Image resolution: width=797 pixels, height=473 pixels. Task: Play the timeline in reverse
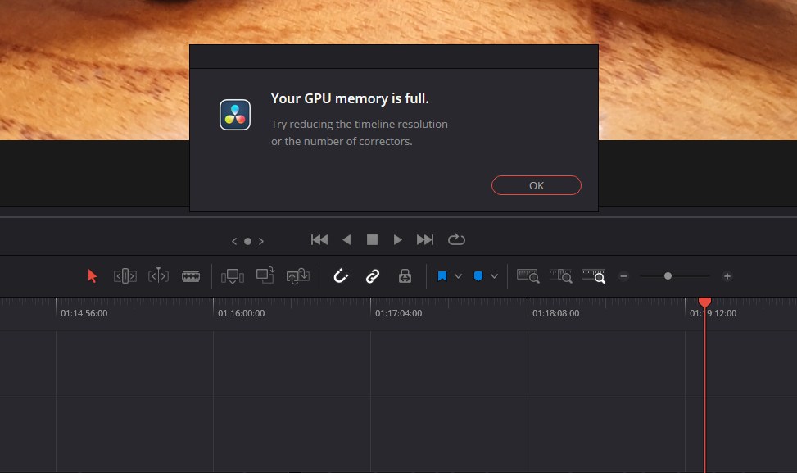point(346,239)
